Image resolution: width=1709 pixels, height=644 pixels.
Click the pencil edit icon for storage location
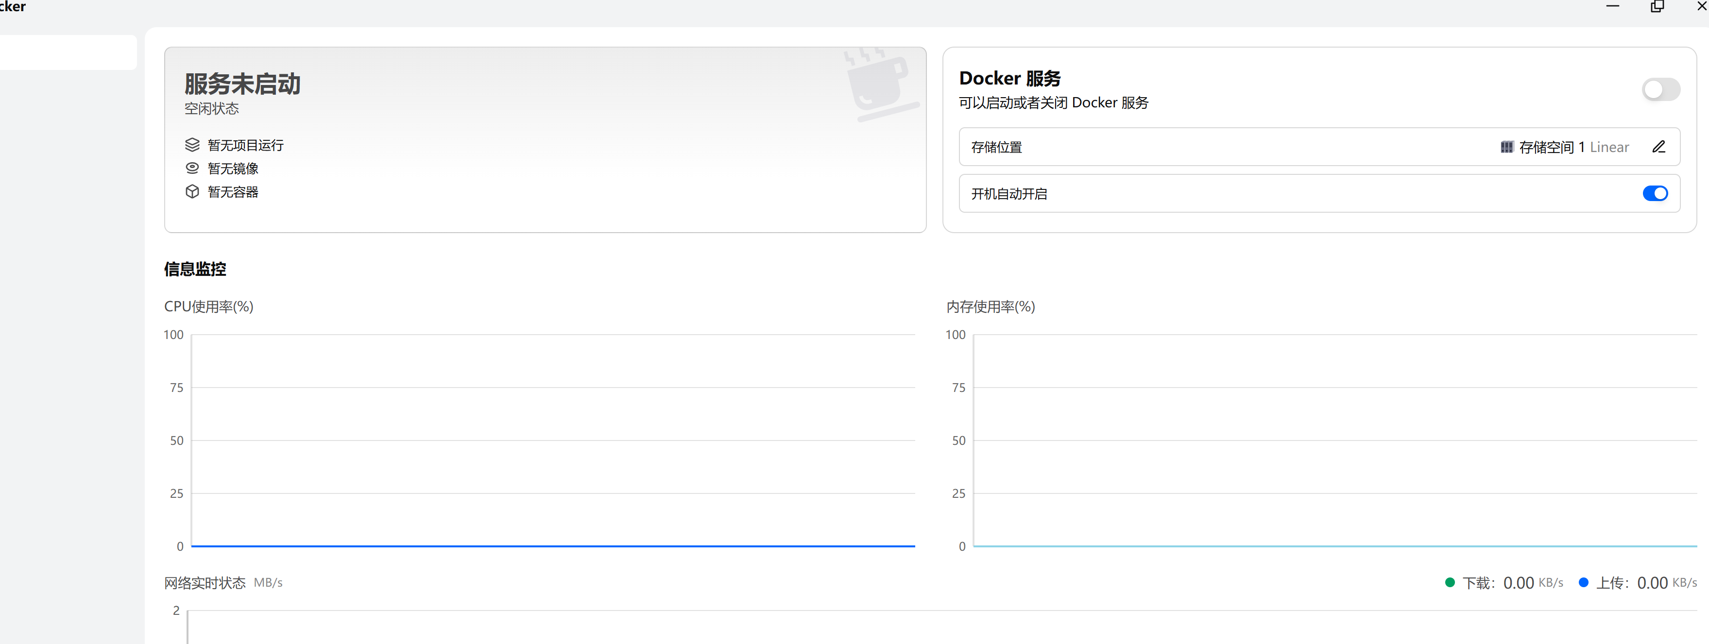(x=1658, y=147)
